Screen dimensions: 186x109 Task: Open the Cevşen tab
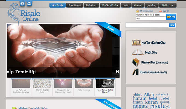pyautogui.click(x=138, y=5)
